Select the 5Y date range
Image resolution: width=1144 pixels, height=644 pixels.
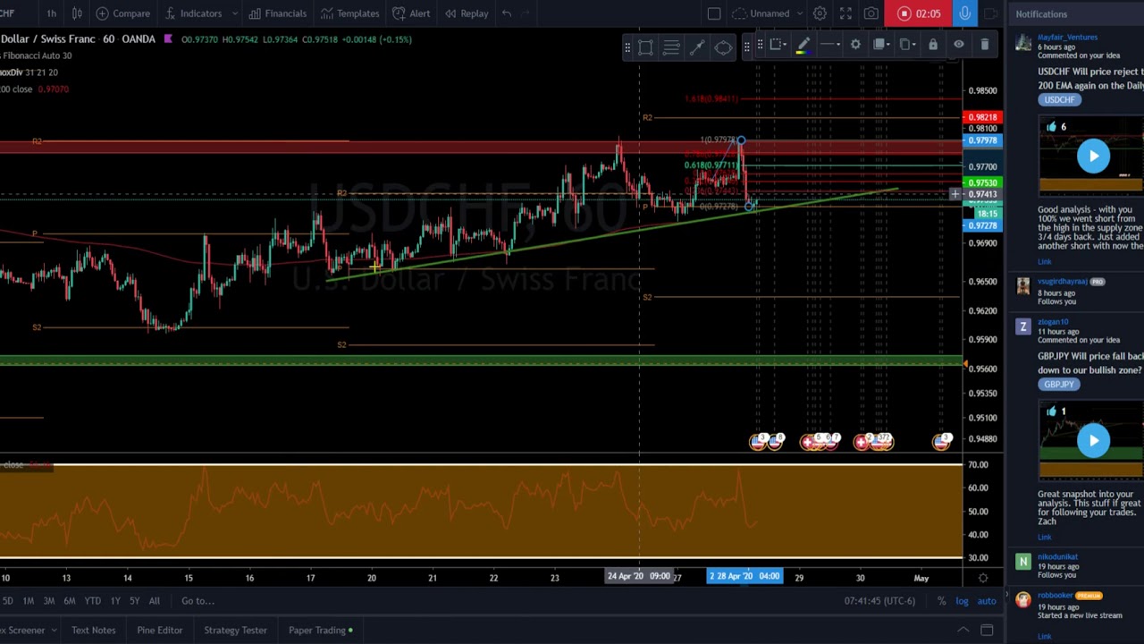(134, 601)
